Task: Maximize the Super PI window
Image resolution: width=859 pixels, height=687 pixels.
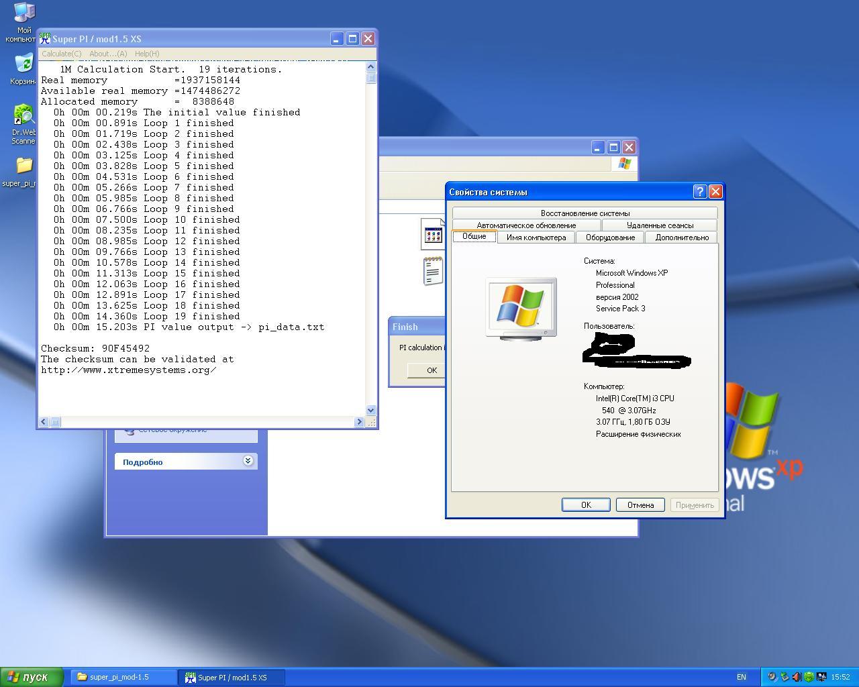Action: point(352,39)
